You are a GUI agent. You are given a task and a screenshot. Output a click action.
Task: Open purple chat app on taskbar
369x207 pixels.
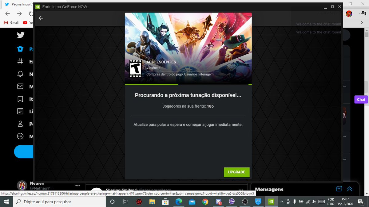click(232, 202)
